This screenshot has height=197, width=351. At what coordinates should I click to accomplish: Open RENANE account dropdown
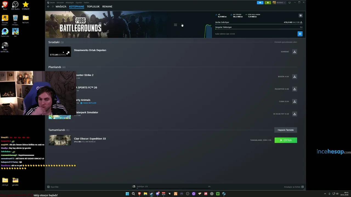(279, 2)
